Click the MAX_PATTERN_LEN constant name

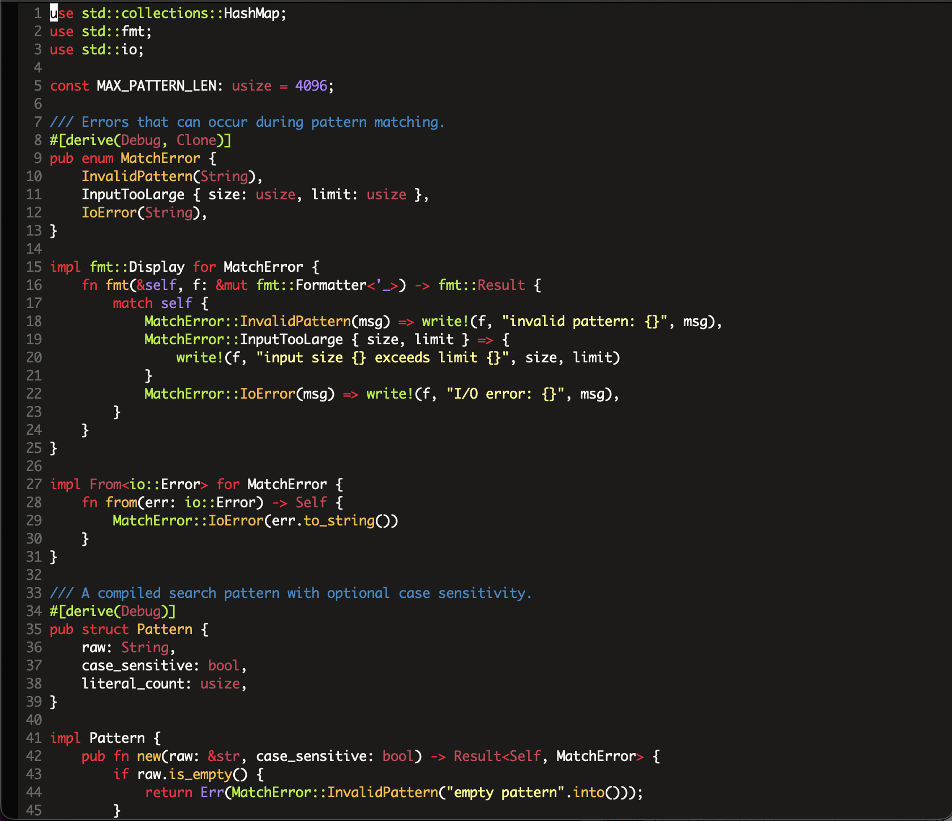(156, 85)
